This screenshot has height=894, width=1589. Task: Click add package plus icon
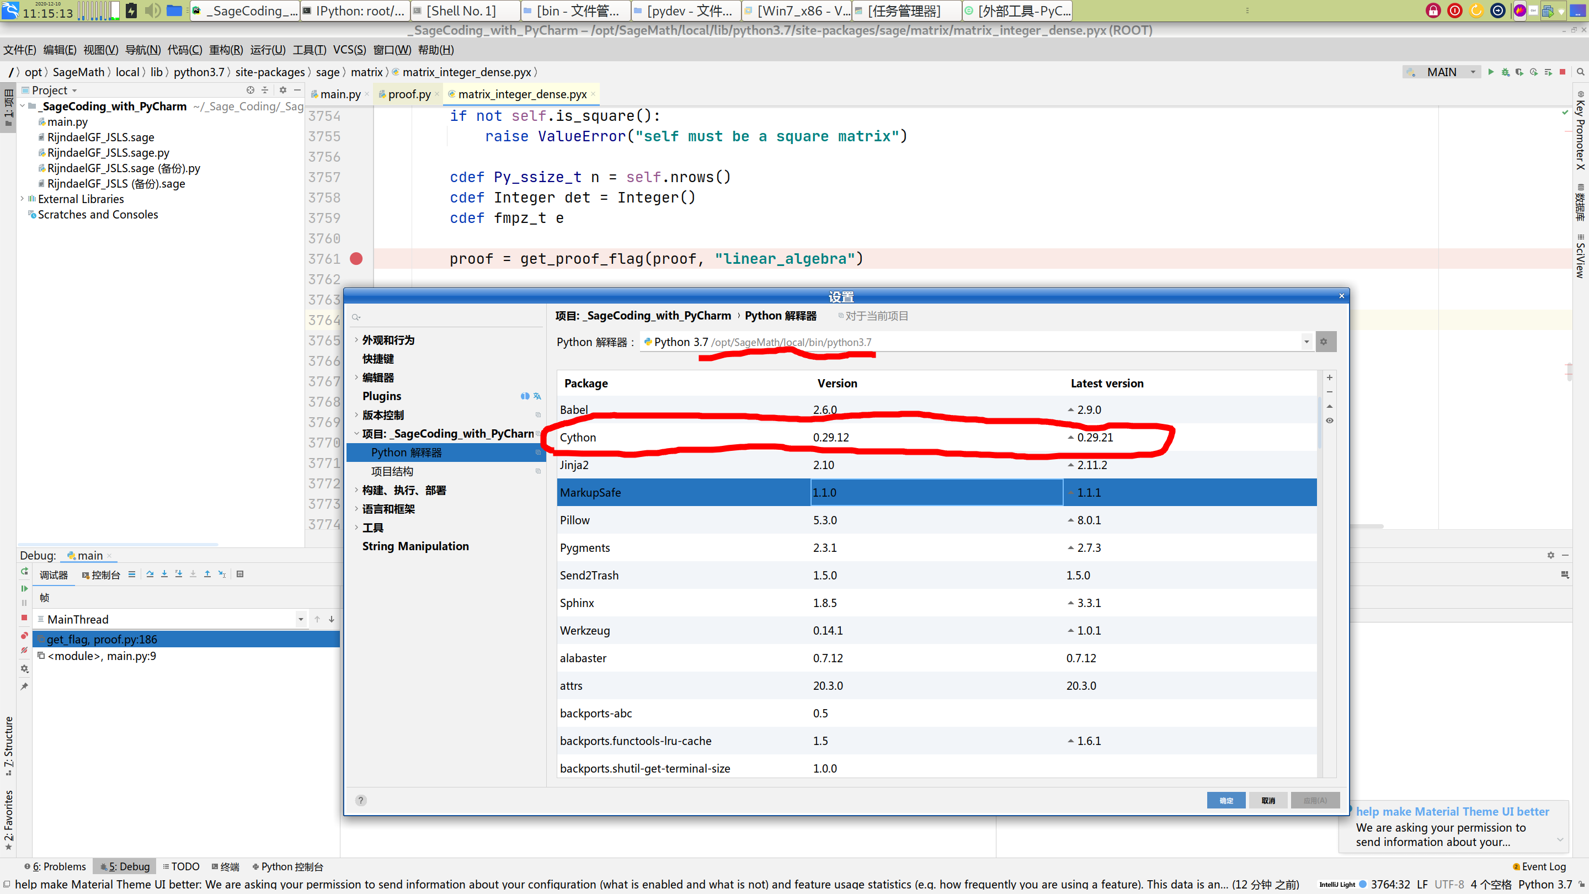(1329, 377)
